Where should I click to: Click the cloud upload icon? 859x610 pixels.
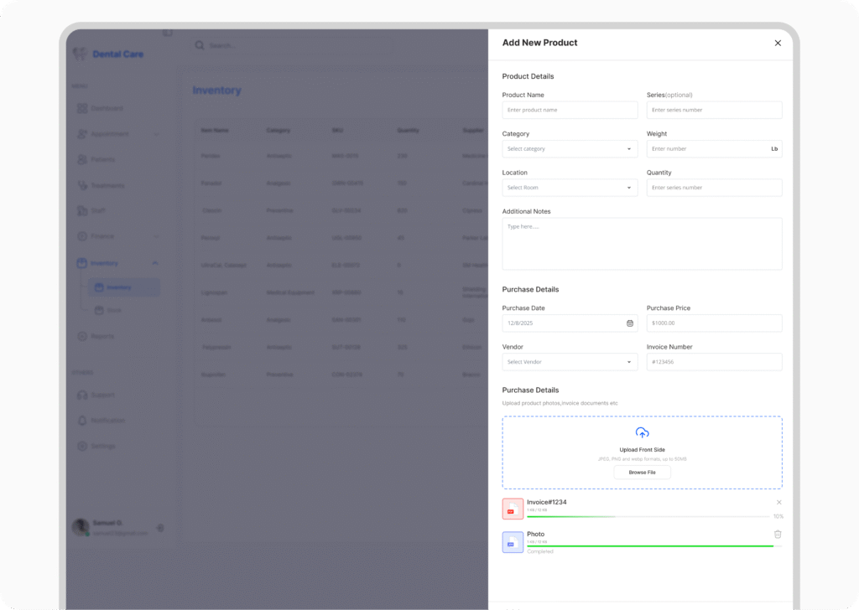point(642,433)
